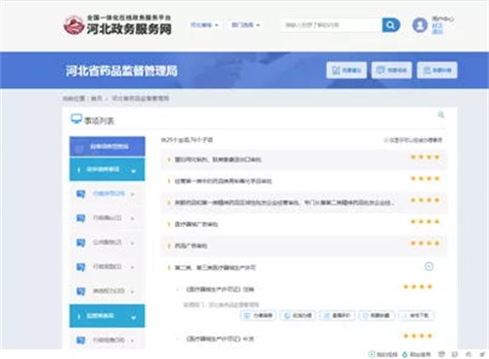Screen dimensions: 489x359
Task: Click the icon beside 其他权力 in sidebar
Action: point(81,292)
